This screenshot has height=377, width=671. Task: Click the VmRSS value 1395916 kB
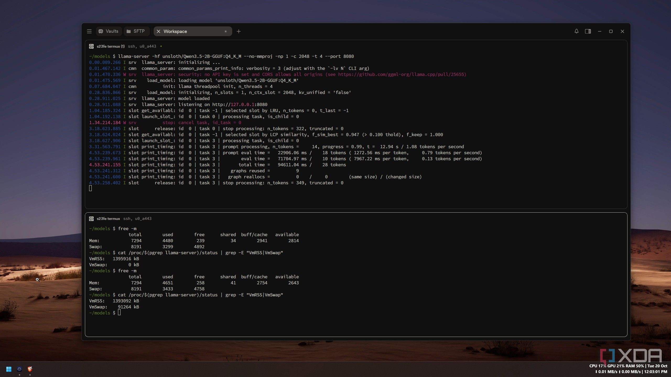126,259
